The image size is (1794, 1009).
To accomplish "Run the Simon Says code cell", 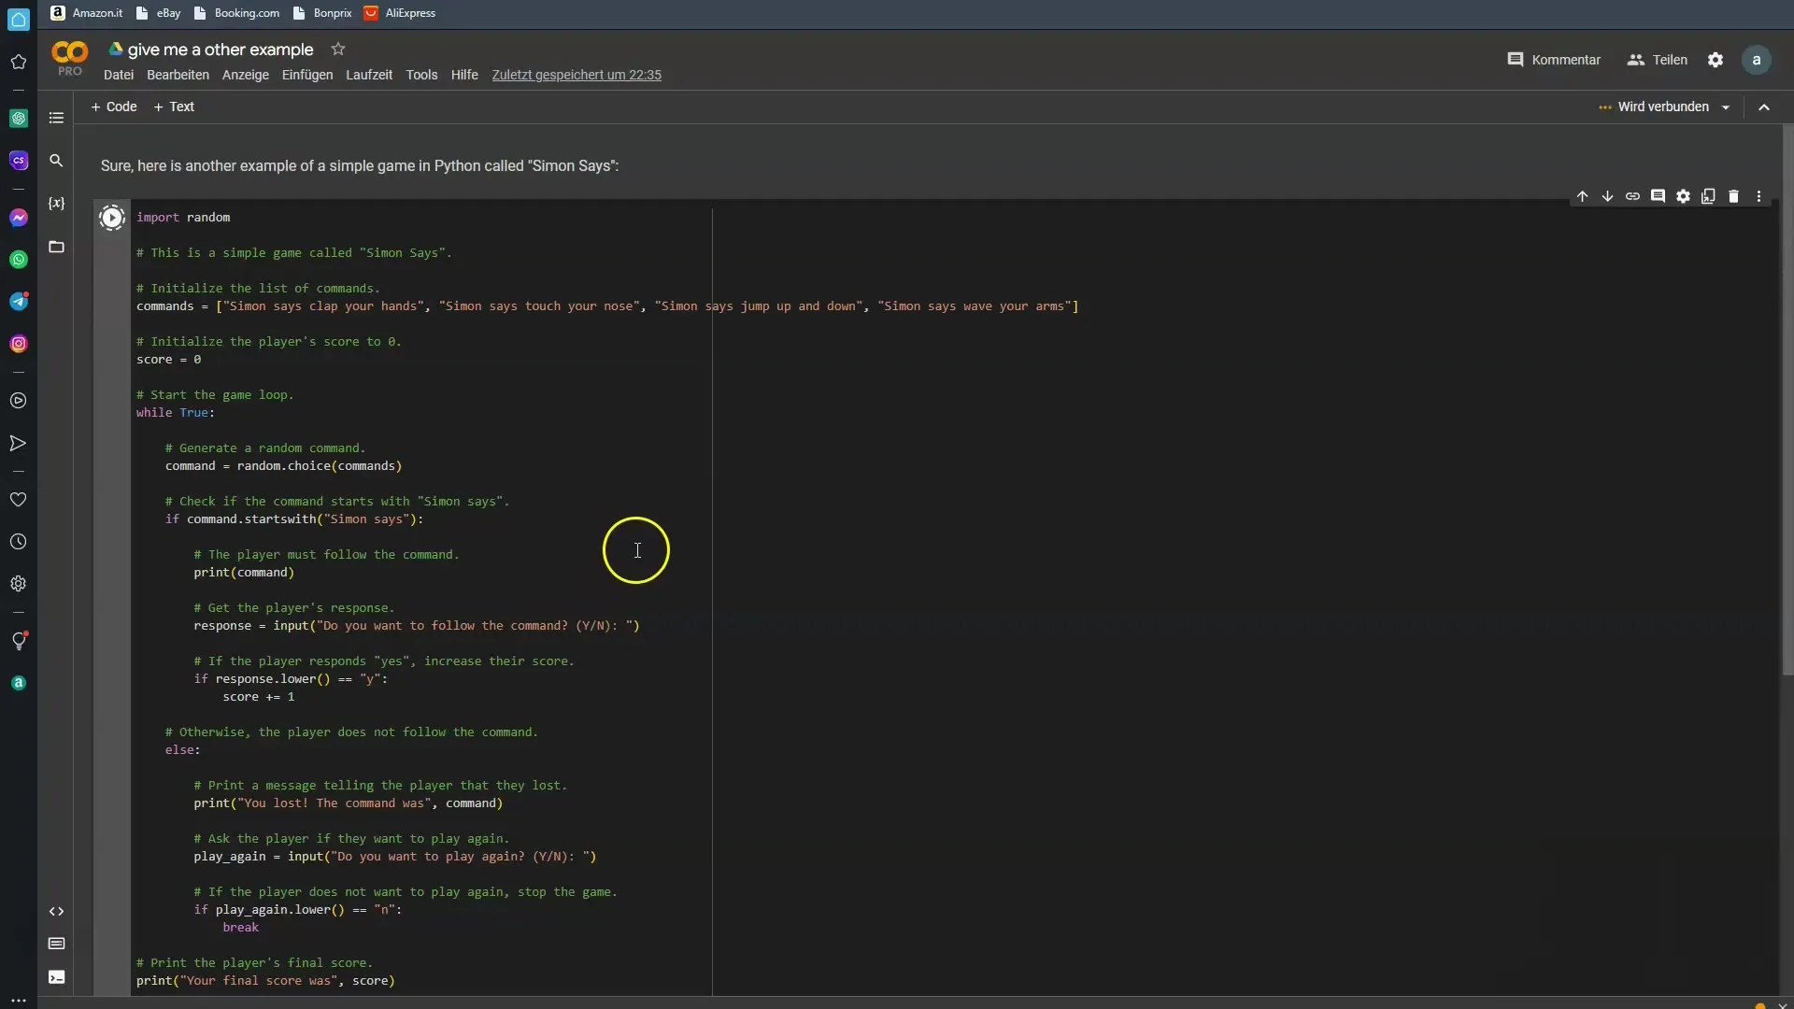I will [x=112, y=218].
